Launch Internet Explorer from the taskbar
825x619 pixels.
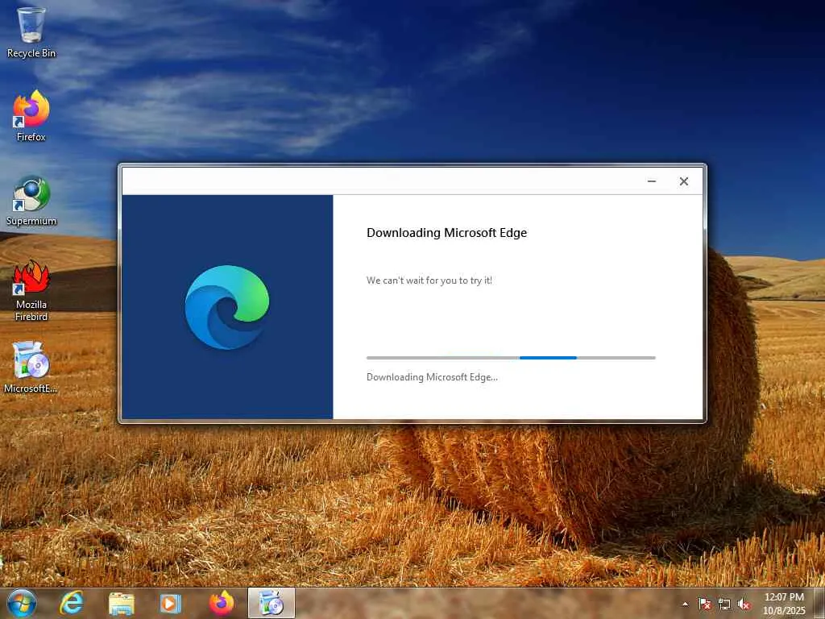click(x=72, y=603)
